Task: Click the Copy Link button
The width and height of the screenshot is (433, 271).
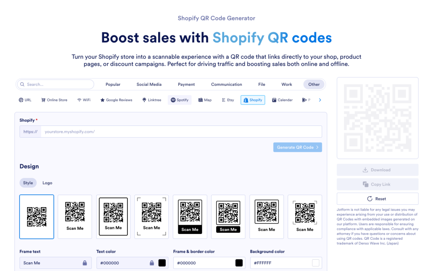Action: point(378,184)
